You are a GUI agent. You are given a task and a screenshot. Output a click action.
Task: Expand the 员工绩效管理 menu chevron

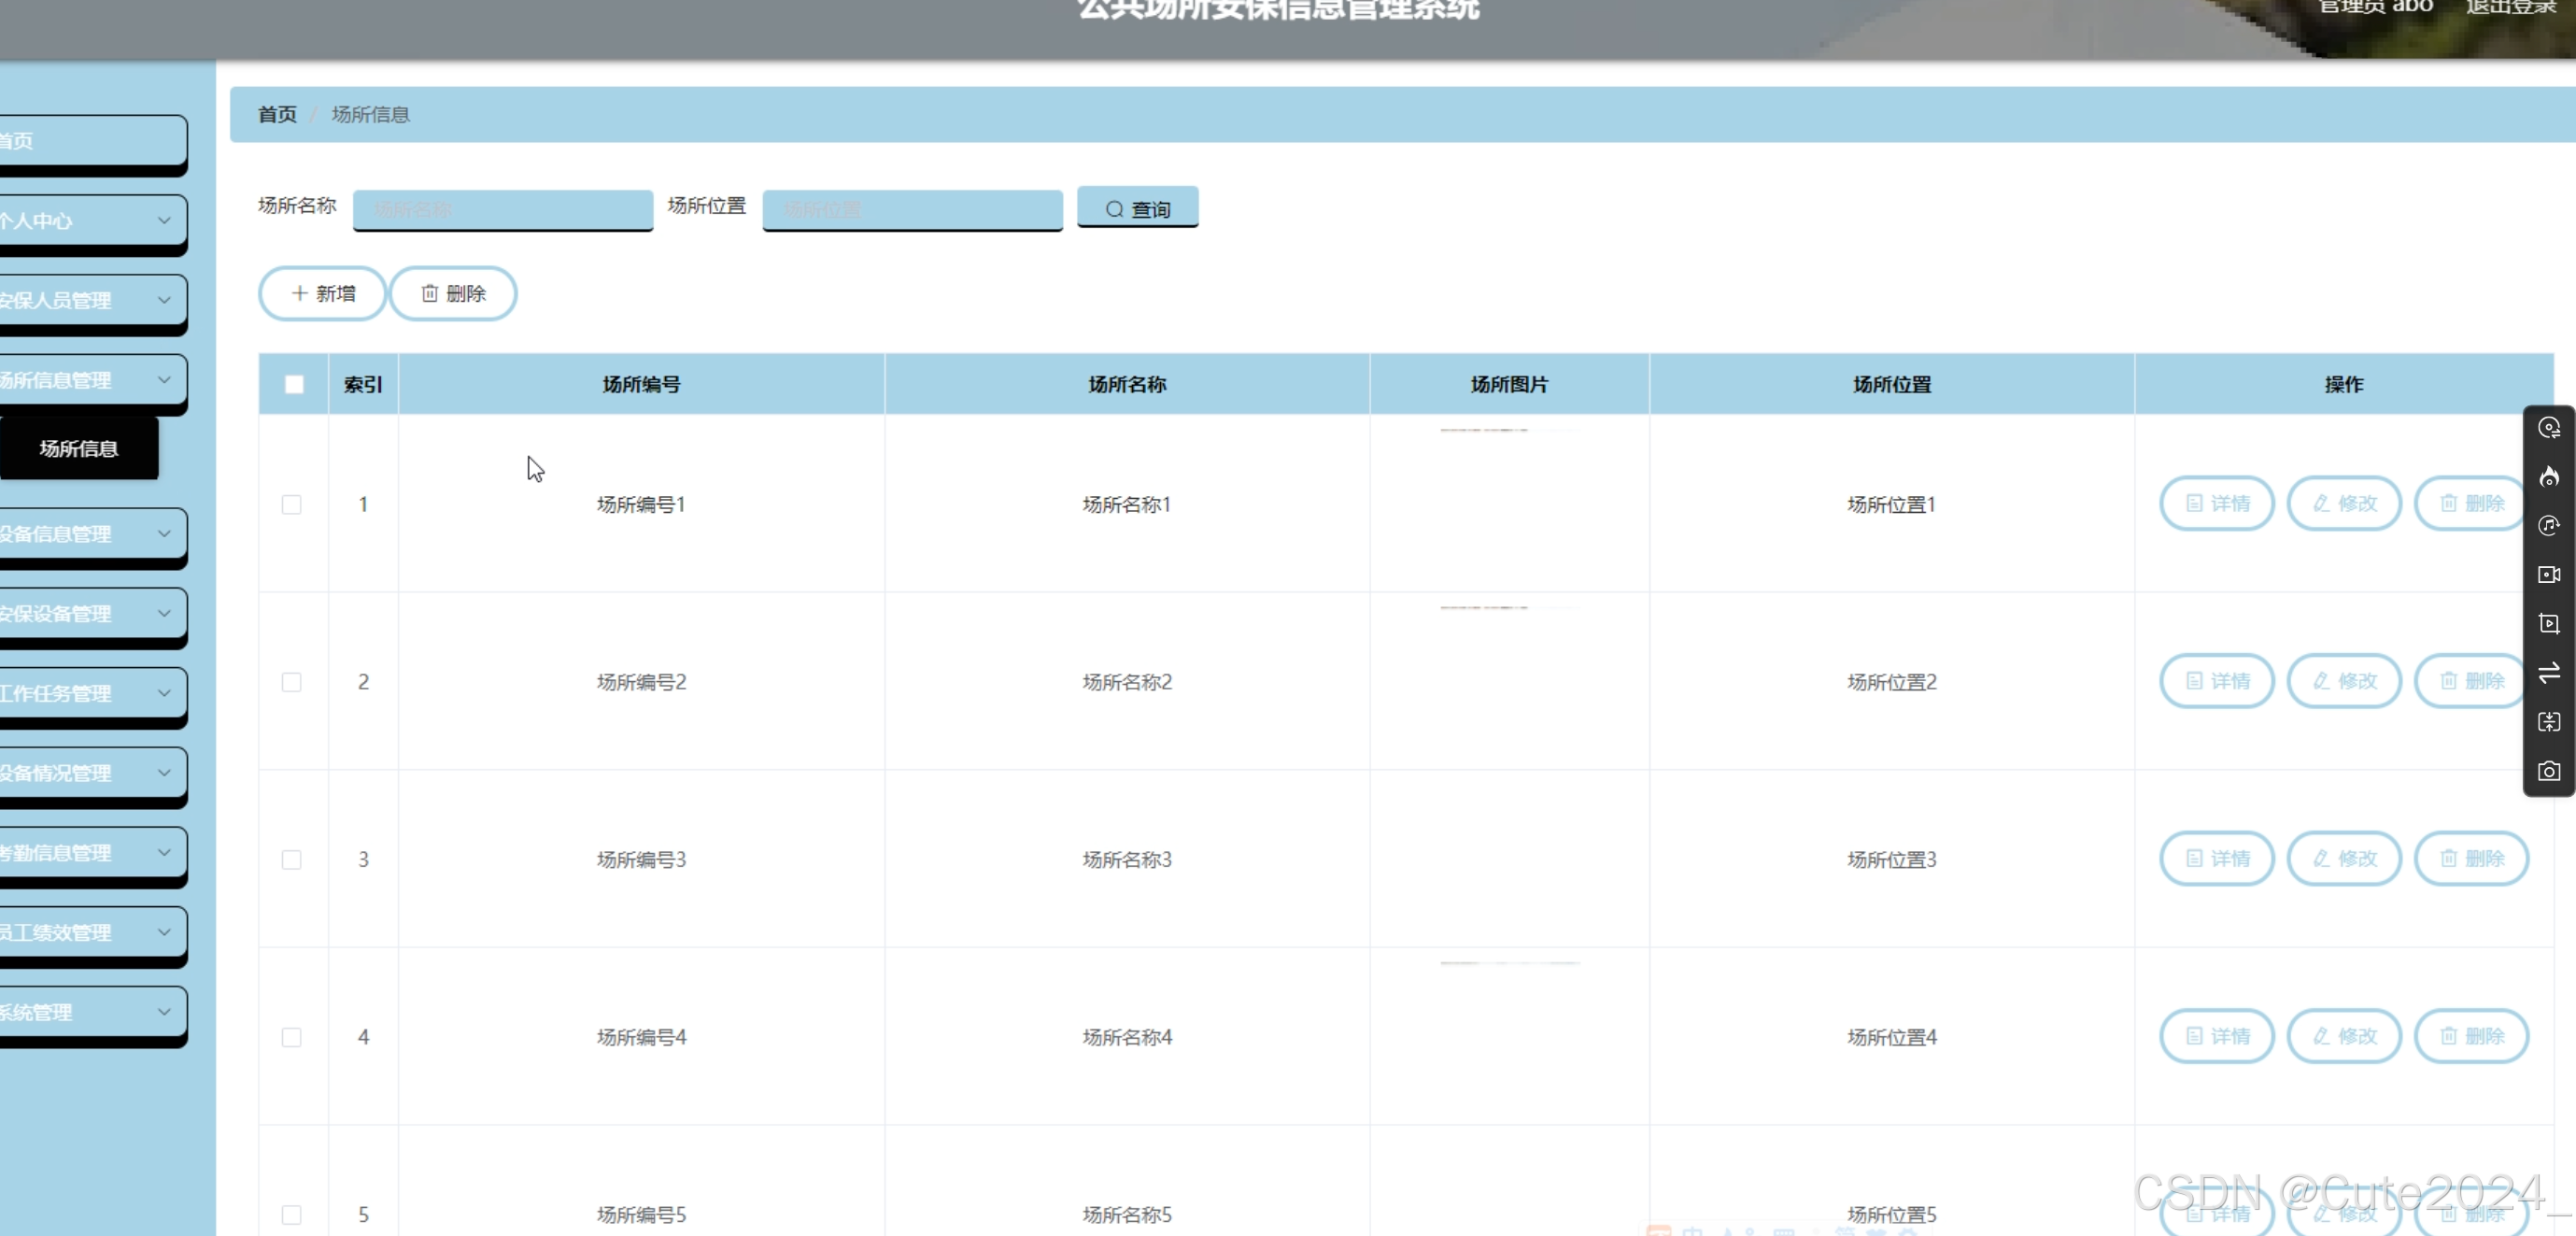164,932
